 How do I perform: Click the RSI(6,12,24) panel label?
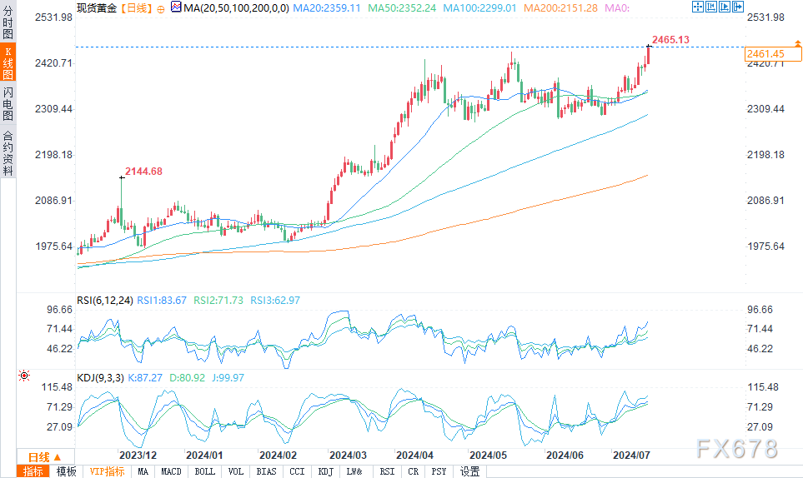tap(105, 301)
